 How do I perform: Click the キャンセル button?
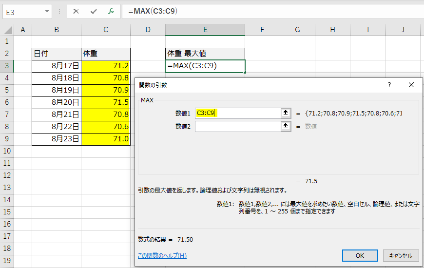(401, 255)
